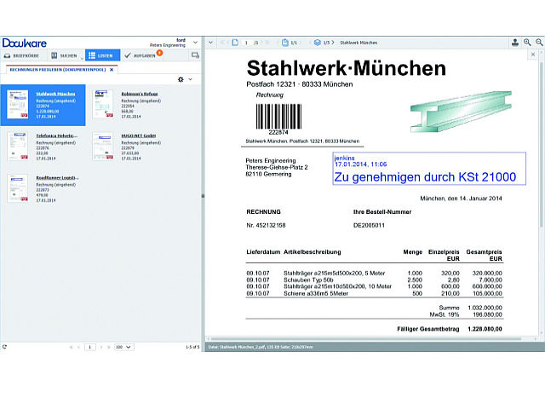Click the total amount 1.228.080,00
The width and height of the screenshot is (545, 409).
pyautogui.click(x=485, y=329)
